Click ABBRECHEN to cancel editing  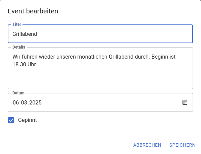click(x=147, y=145)
